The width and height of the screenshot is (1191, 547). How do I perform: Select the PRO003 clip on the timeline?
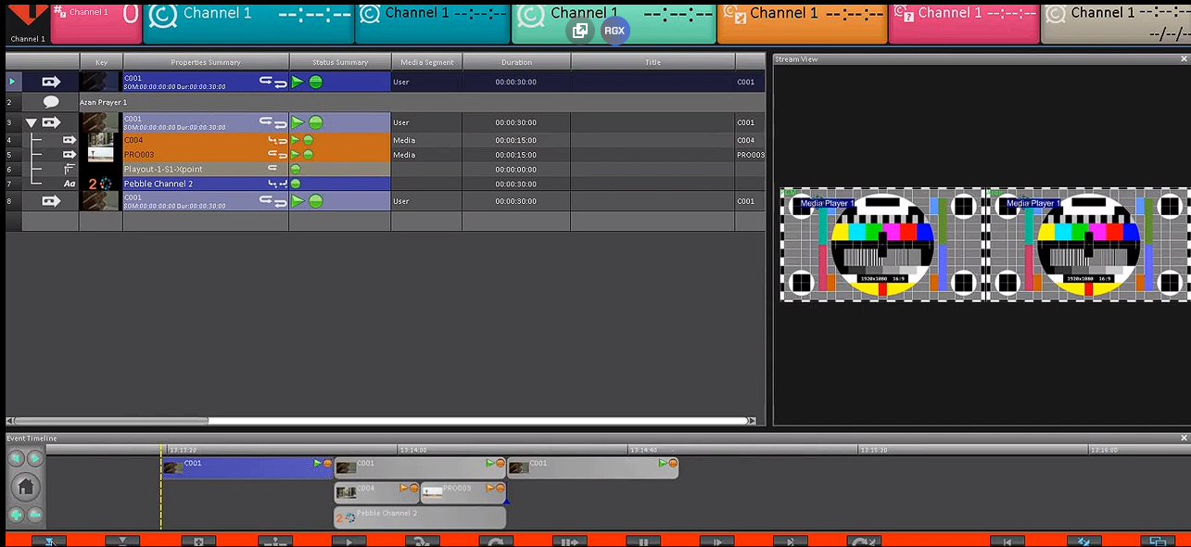(463, 492)
